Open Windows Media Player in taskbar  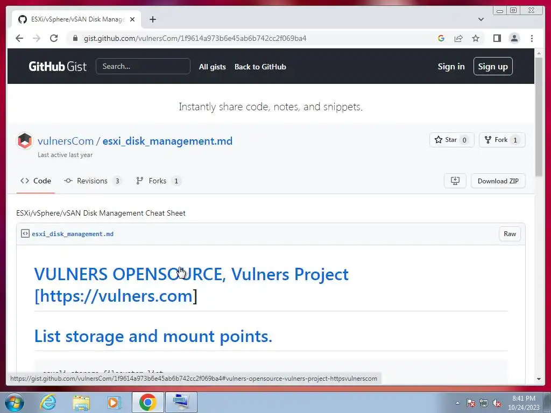114,402
